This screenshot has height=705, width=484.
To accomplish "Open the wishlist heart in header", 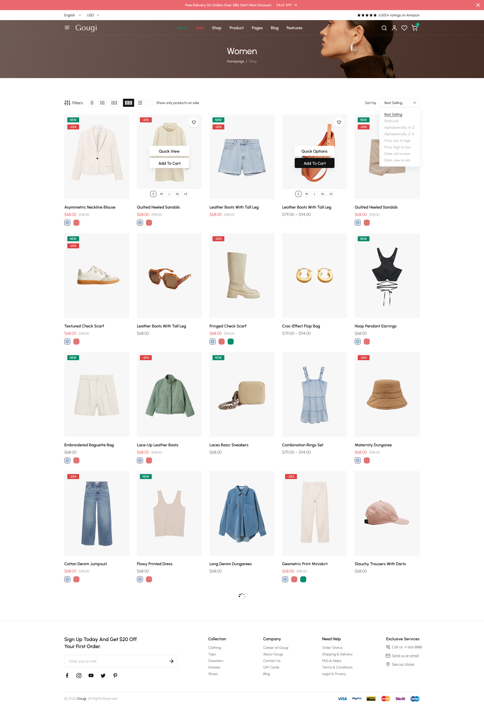I will [404, 28].
